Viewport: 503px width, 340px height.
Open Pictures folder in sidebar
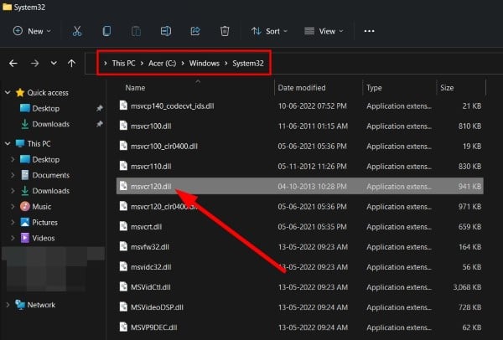(44, 222)
